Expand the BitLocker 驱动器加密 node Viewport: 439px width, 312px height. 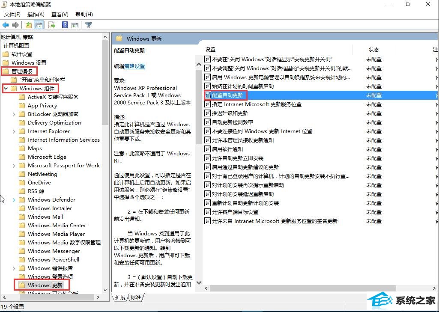(14, 114)
